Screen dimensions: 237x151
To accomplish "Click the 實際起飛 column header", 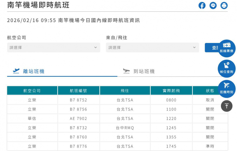I will coord(171,90).
